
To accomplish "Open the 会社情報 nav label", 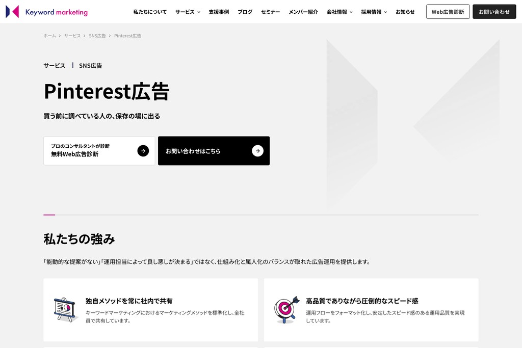I will (336, 12).
